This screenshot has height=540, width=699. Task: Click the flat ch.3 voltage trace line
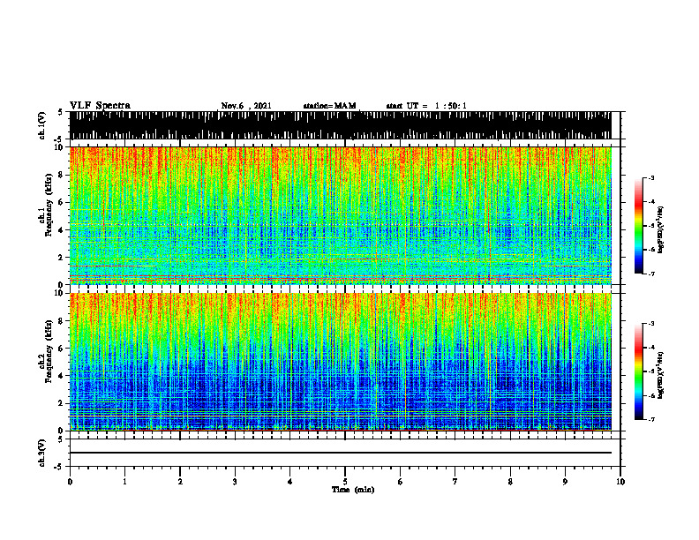click(x=341, y=453)
